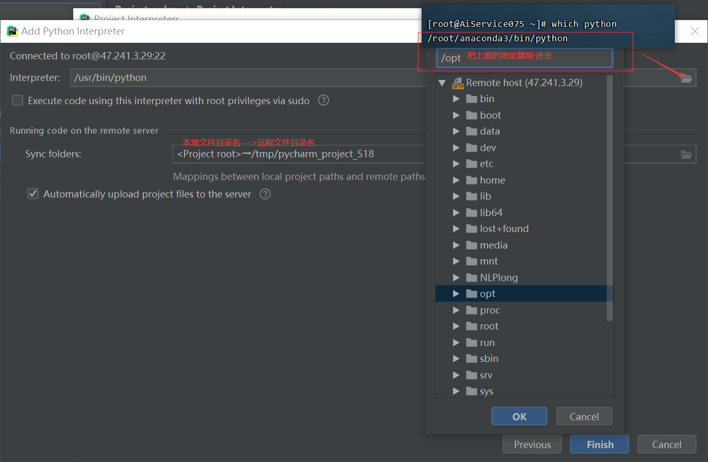Click the SFTP icon on Remote host node
Screen dimensions: 708x462
click(457, 81)
